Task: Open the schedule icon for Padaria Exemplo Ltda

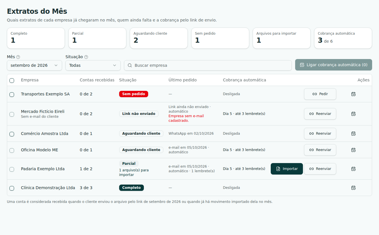Action: pyautogui.click(x=353, y=169)
